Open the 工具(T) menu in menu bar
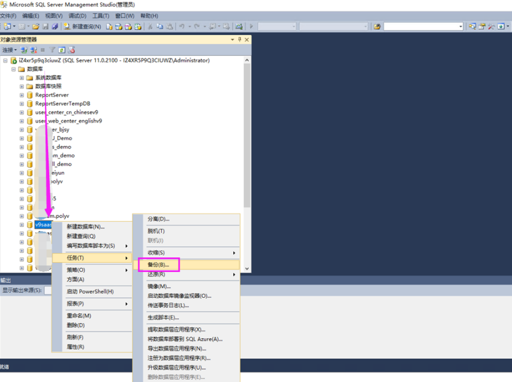This screenshot has height=382, width=512. tap(100, 16)
